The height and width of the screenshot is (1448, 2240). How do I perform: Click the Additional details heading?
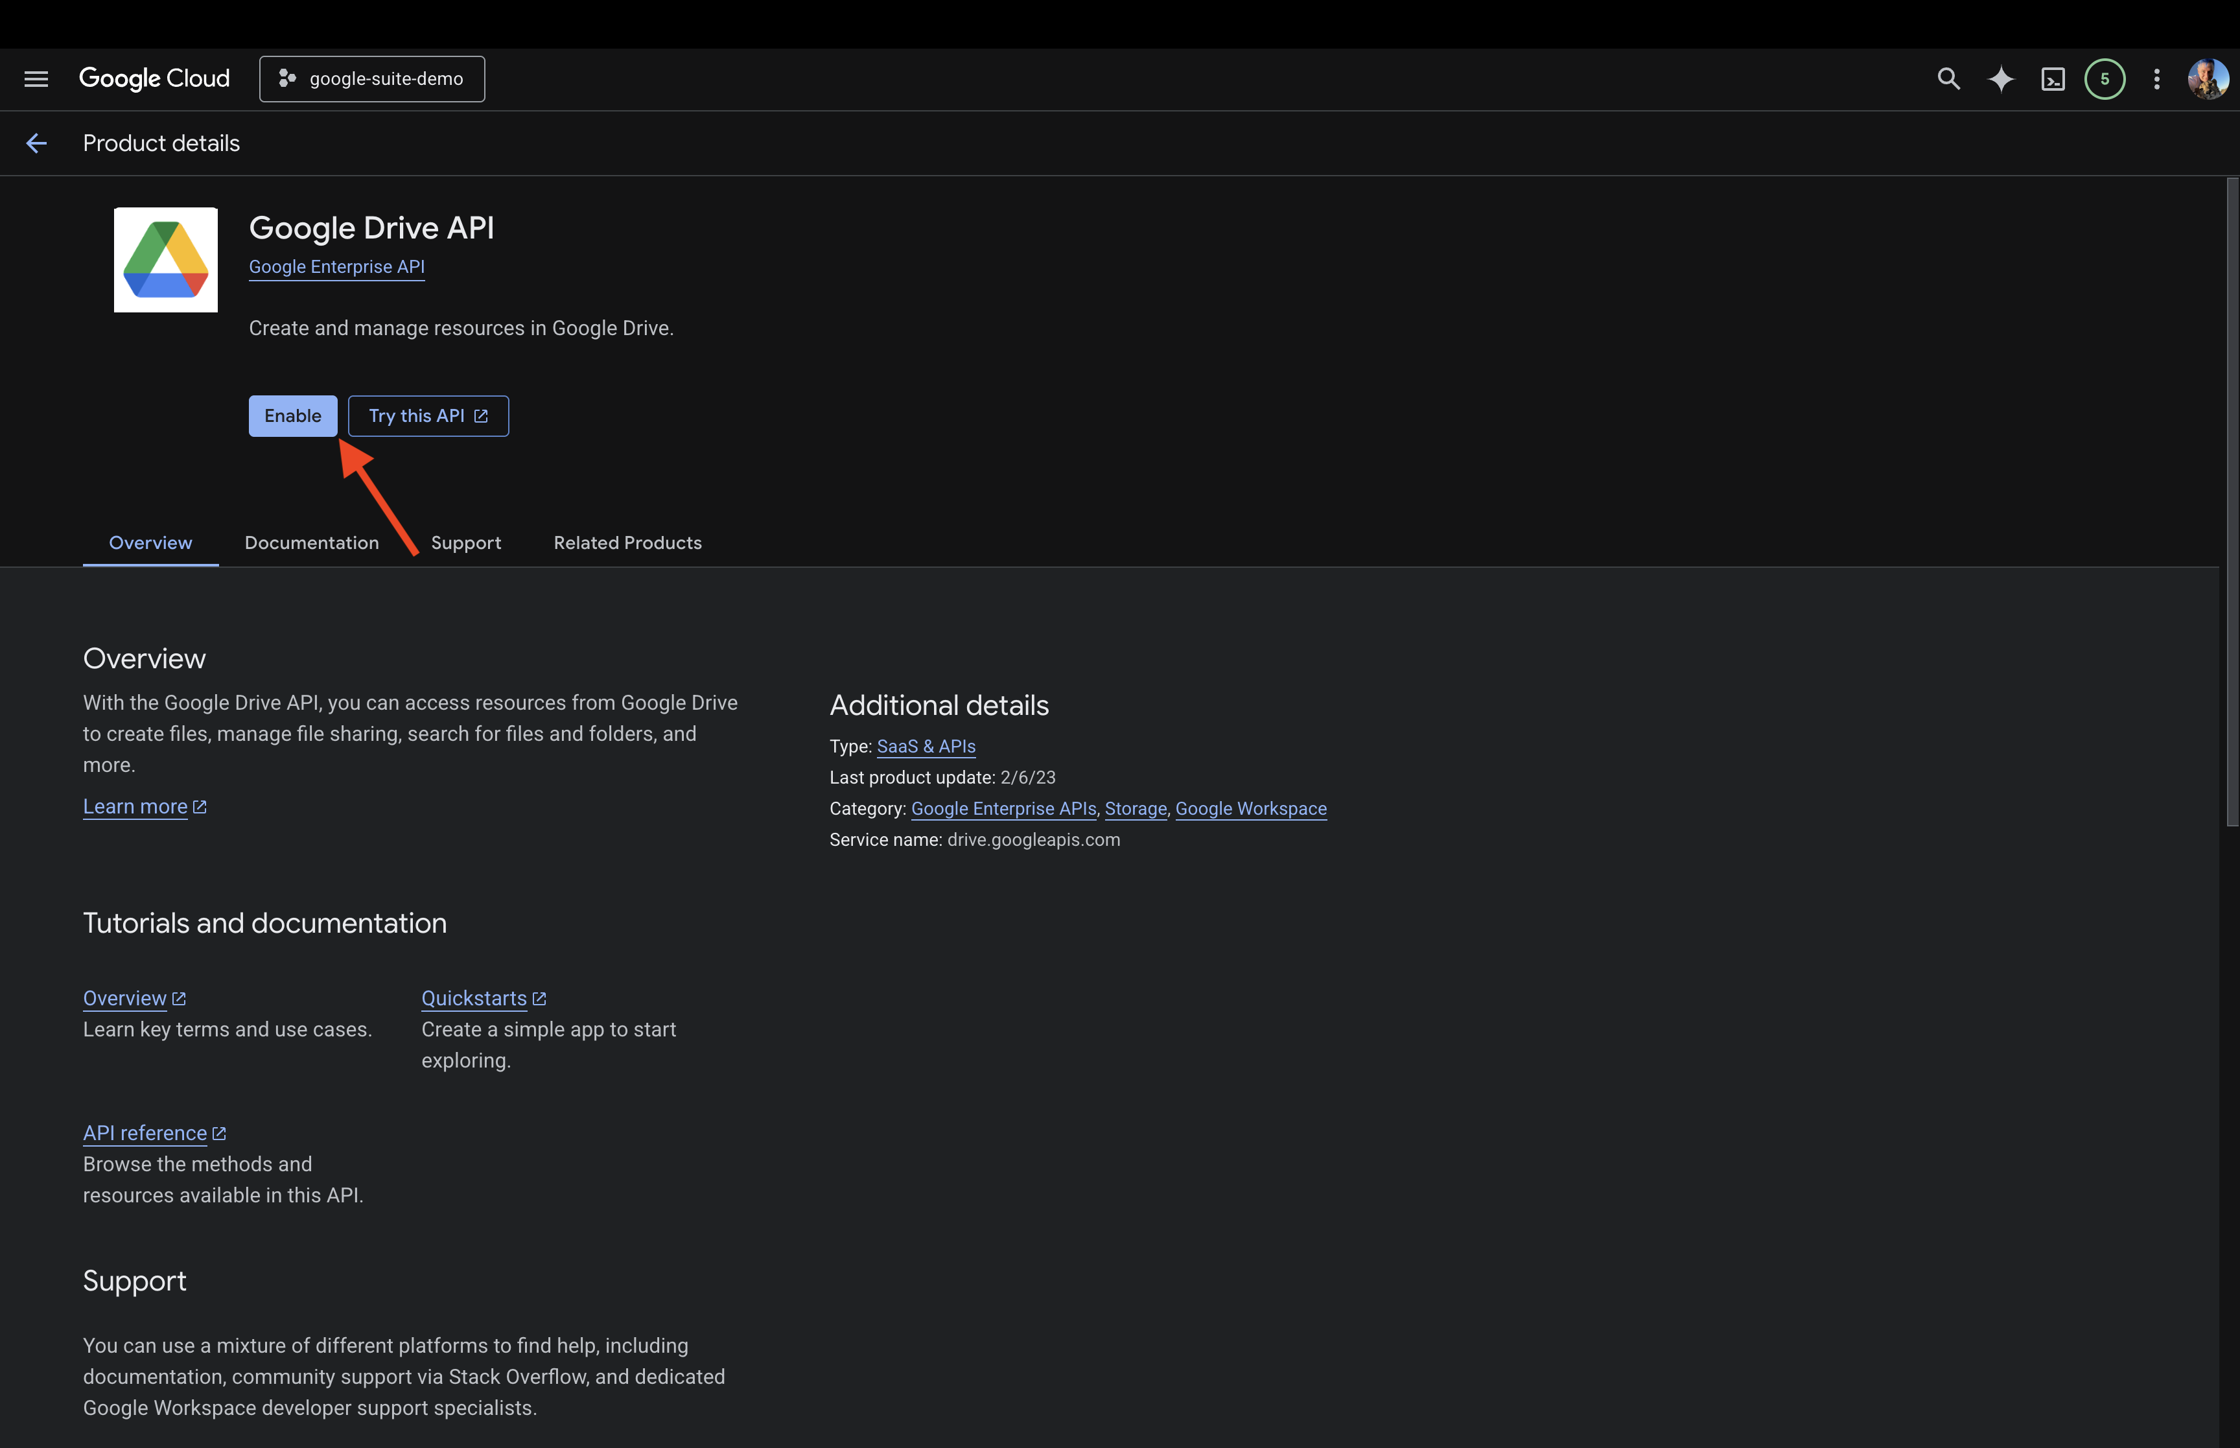[939, 705]
